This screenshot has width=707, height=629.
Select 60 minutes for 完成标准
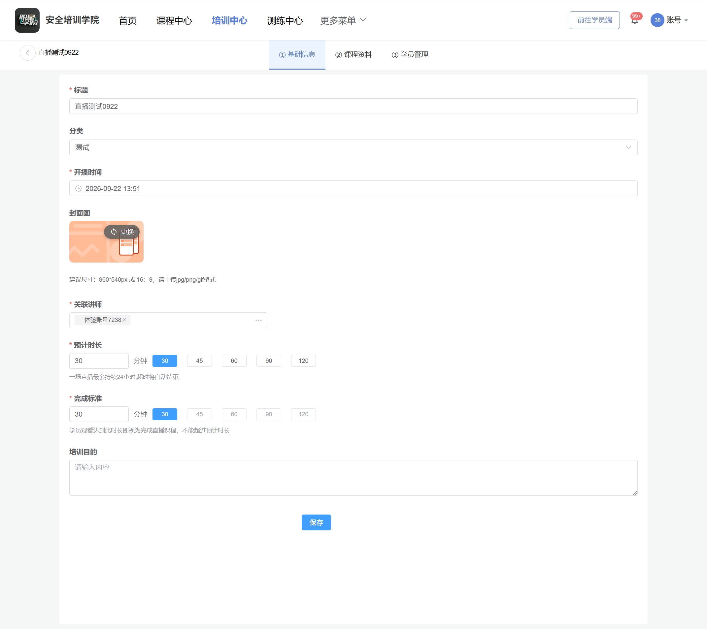pyautogui.click(x=234, y=414)
